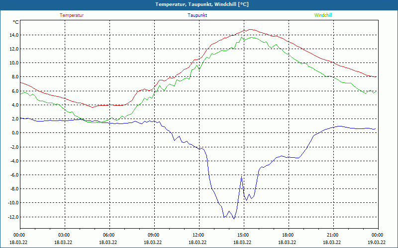This screenshot has height=248, width=398.
Task: Click the 03:00 time axis label
Action: (65, 235)
